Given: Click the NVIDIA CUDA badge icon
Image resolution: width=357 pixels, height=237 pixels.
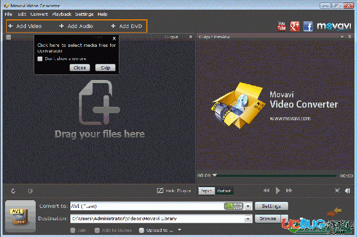Looking at the screenshot, I should (x=234, y=206).
